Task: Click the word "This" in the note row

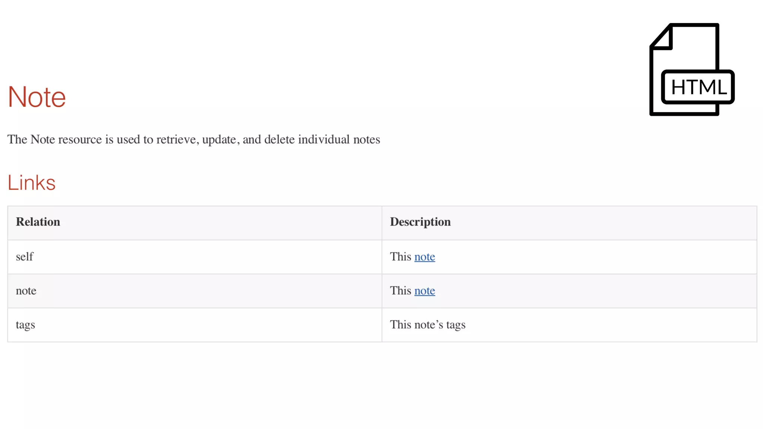Action: click(401, 291)
